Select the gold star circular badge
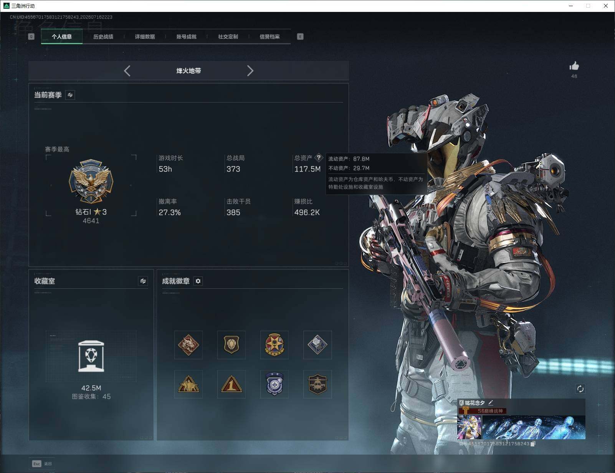This screenshot has width=615, height=473. pyautogui.click(x=274, y=345)
